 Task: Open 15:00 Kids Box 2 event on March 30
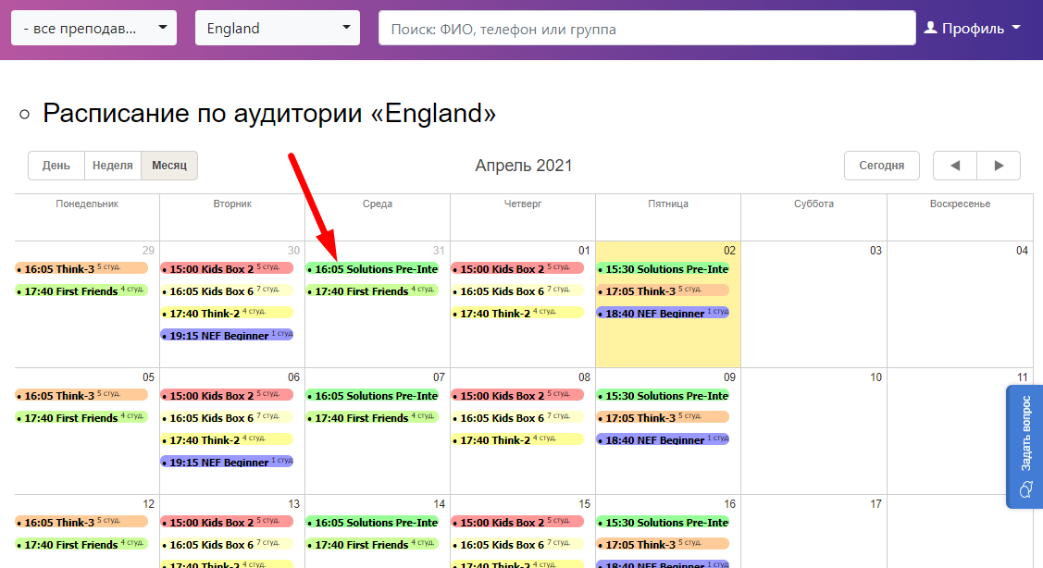tap(227, 268)
